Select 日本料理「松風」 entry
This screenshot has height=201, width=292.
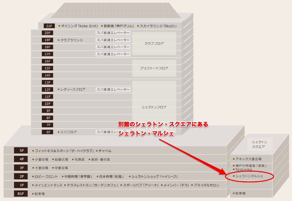click(x=112, y=177)
